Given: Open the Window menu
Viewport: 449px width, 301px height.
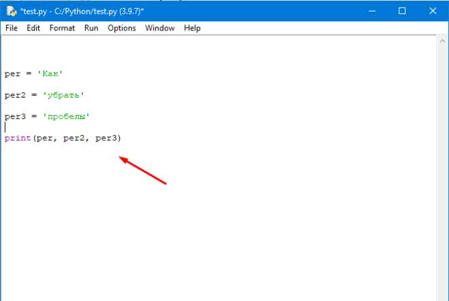Looking at the screenshot, I should pyautogui.click(x=160, y=28).
